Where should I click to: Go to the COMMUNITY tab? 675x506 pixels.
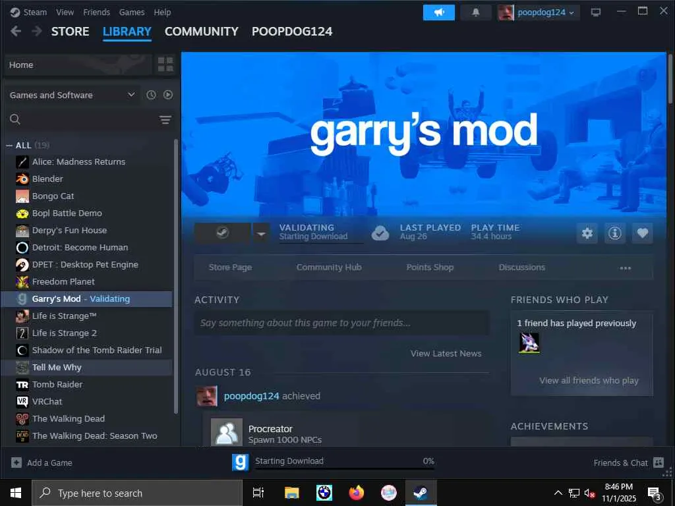pyautogui.click(x=202, y=32)
